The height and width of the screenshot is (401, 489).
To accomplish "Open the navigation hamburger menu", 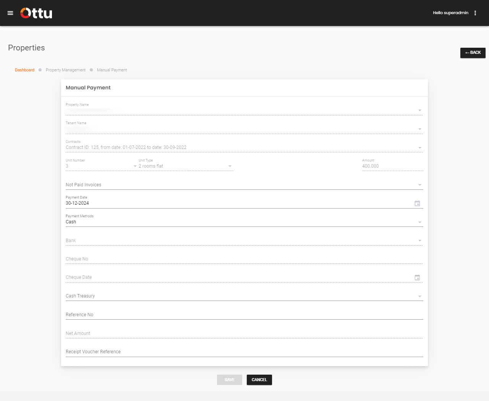I will click(x=10, y=13).
